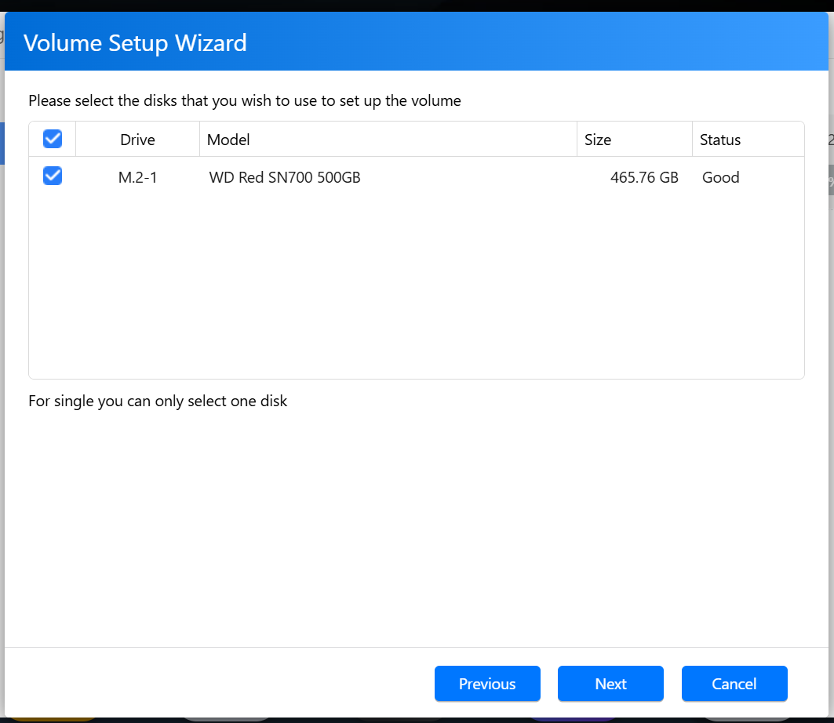Viewport: 834px width, 723px height.
Task: Uncheck the M.2-1 drive checkbox
Action: (x=52, y=176)
